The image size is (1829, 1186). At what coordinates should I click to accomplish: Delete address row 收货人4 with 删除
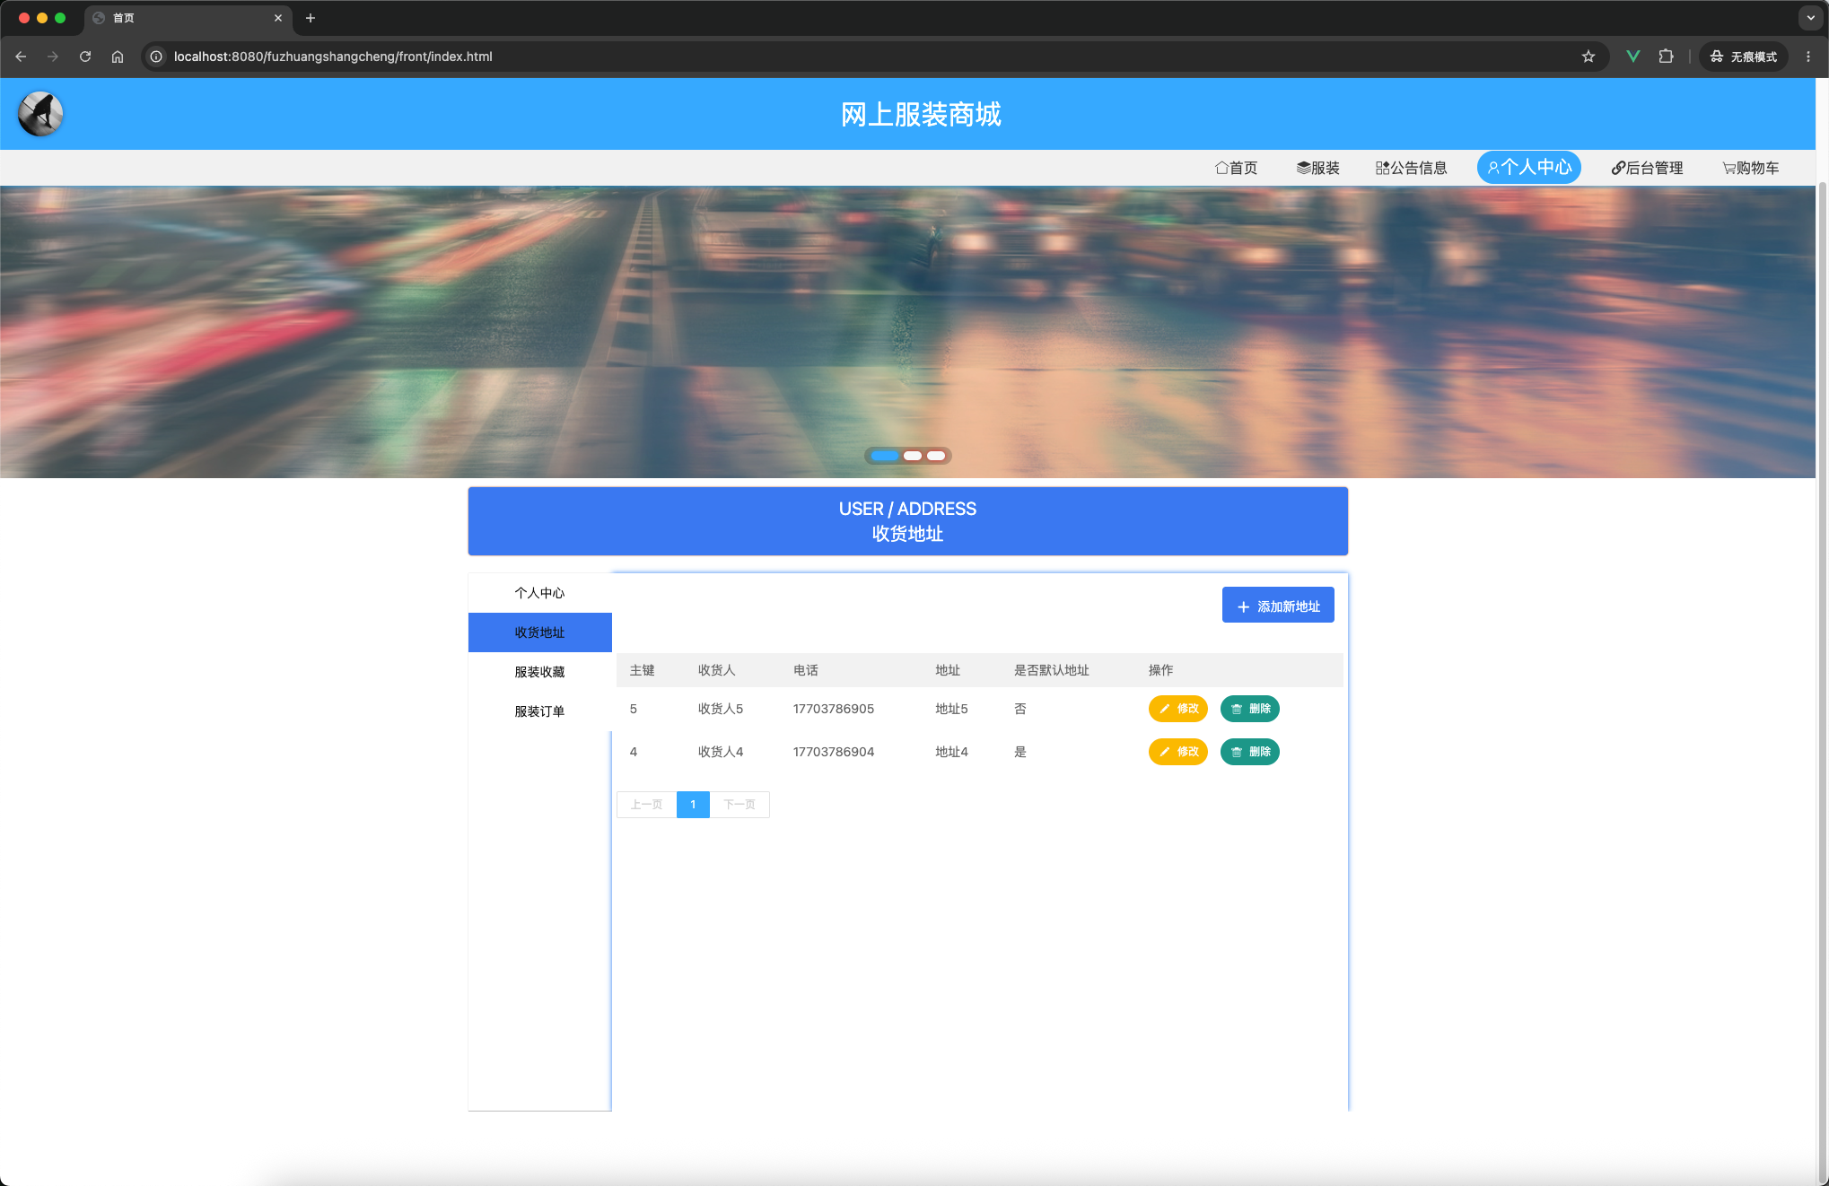pyautogui.click(x=1250, y=752)
